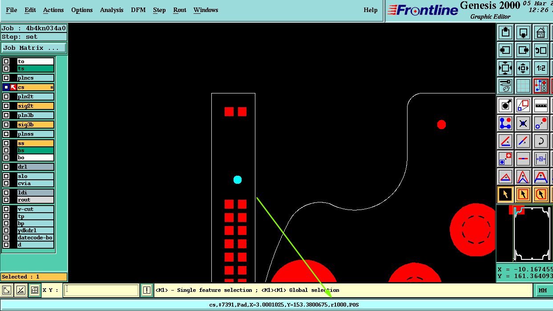Viewport: 553px width, 311px height.
Task: Toggle the checkbox for layer rout
Action: [6, 200]
